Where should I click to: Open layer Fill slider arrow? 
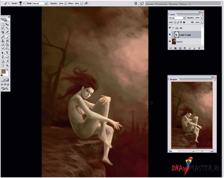pyautogui.click(x=202, y=22)
